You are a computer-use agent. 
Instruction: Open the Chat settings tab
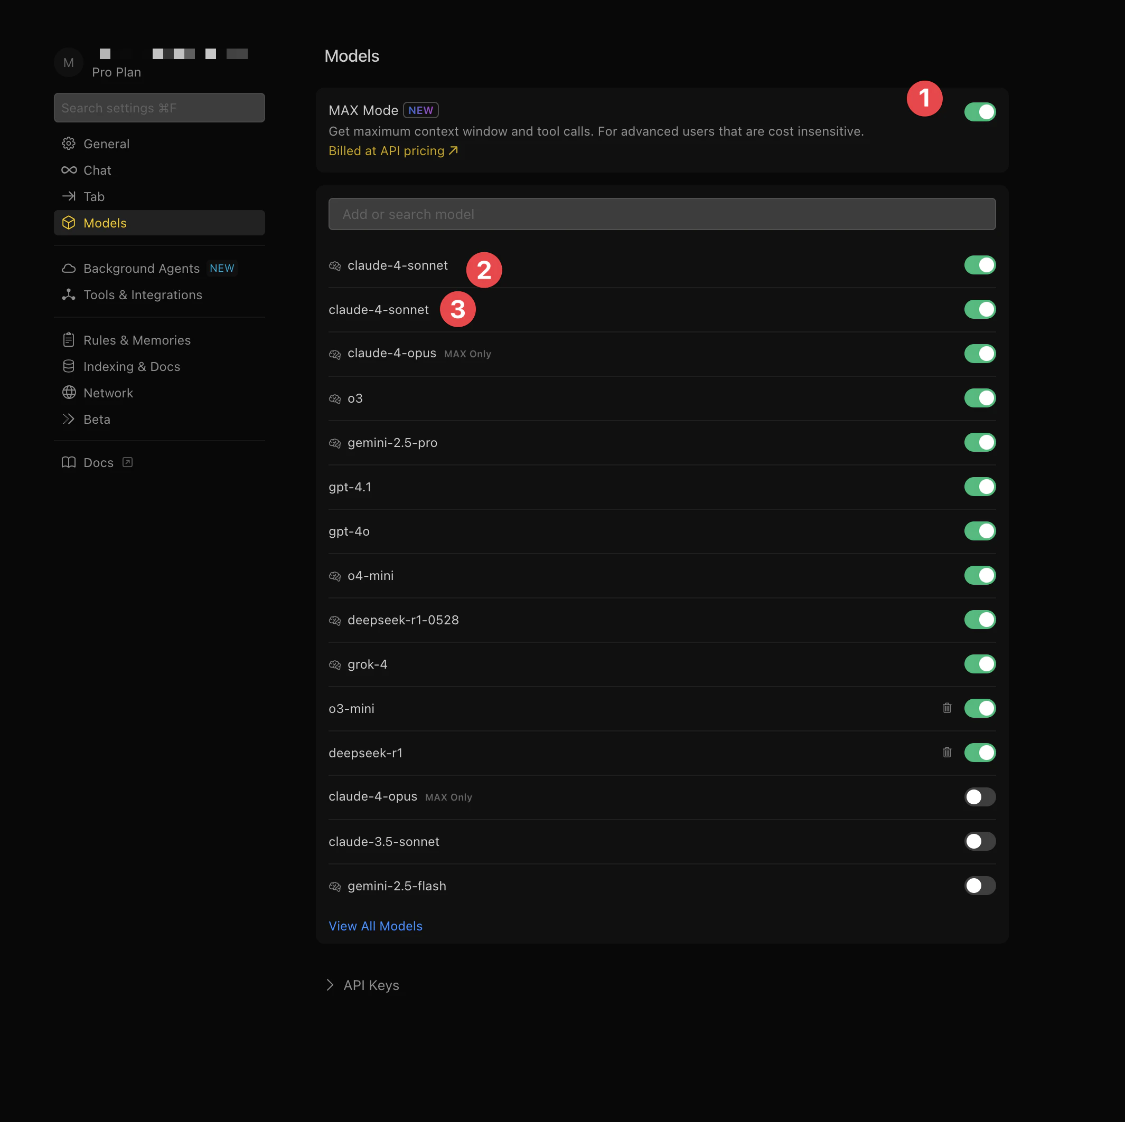[x=97, y=170]
